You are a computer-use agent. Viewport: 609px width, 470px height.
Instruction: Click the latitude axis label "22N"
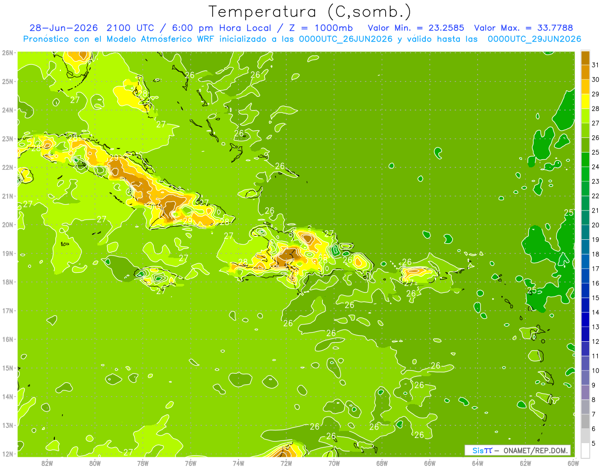pos(8,167)
